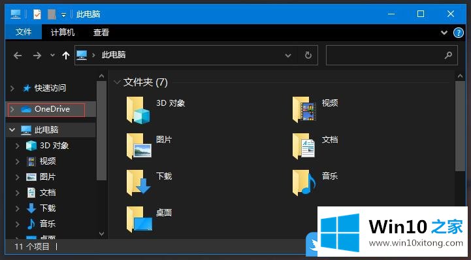Open Help via the question mark icon
This screenshot has height=260, width=471.
coord(459,33)
